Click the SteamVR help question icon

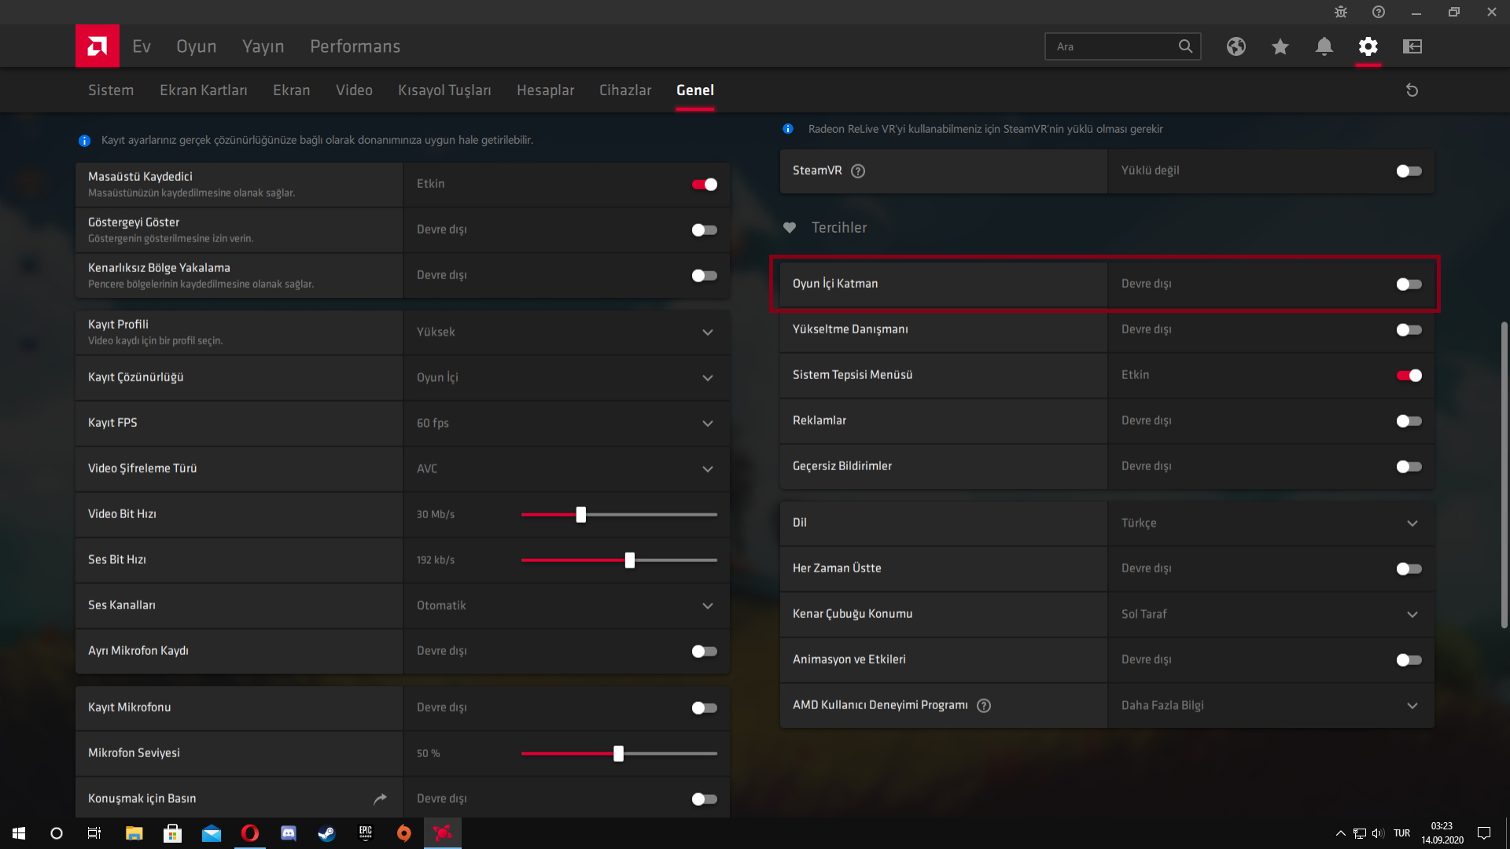point(858,171)
